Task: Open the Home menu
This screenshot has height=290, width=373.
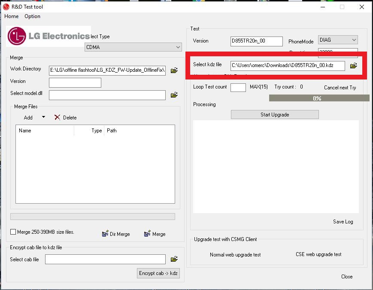Action: click(x=12, y=16)
